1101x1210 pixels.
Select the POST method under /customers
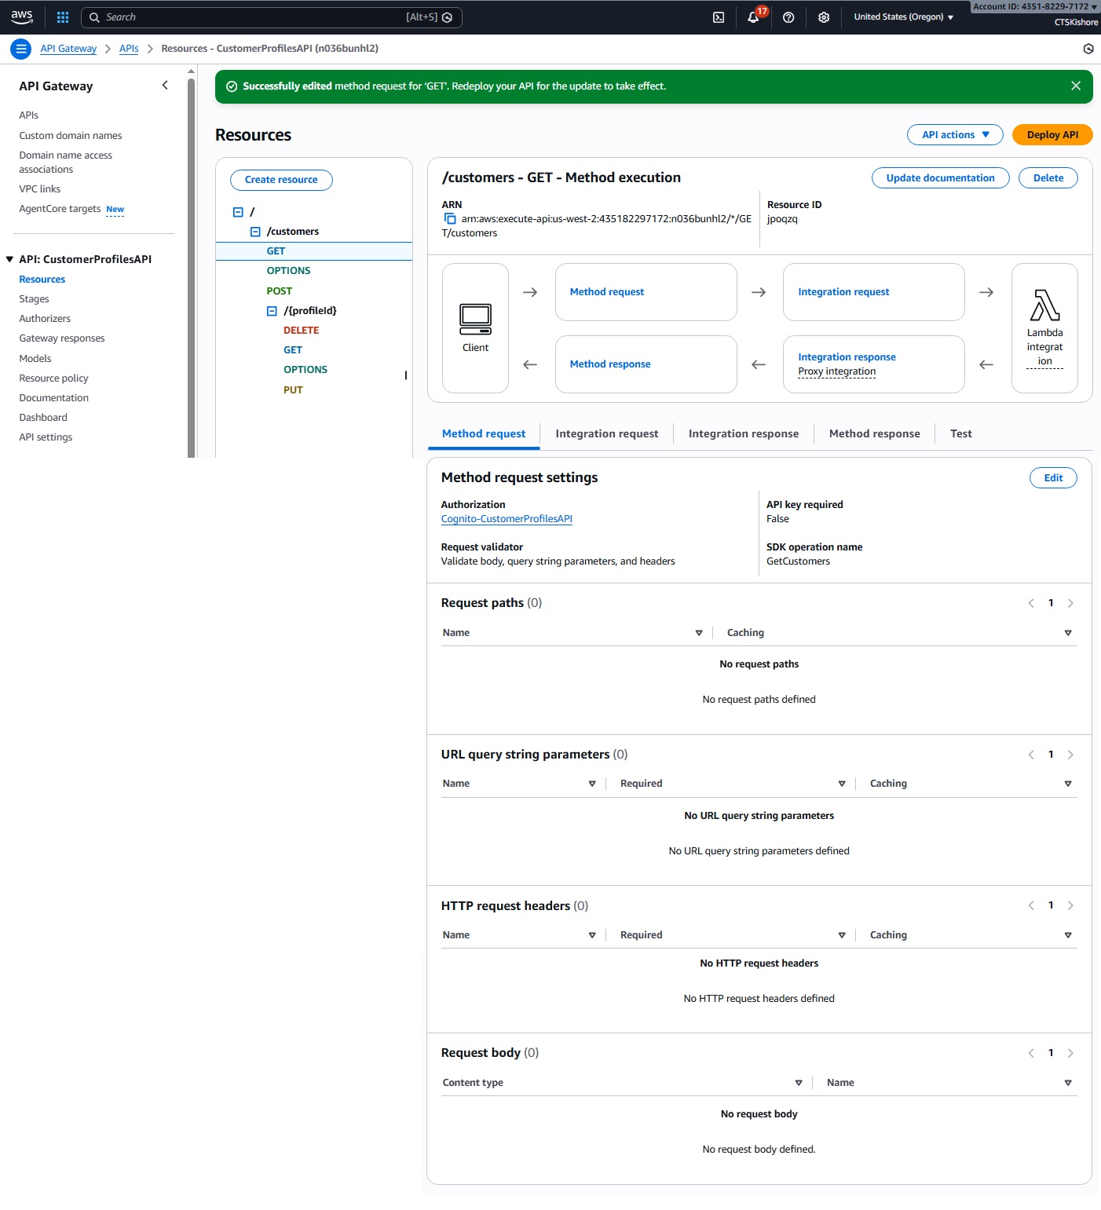[x=279, y=291]
